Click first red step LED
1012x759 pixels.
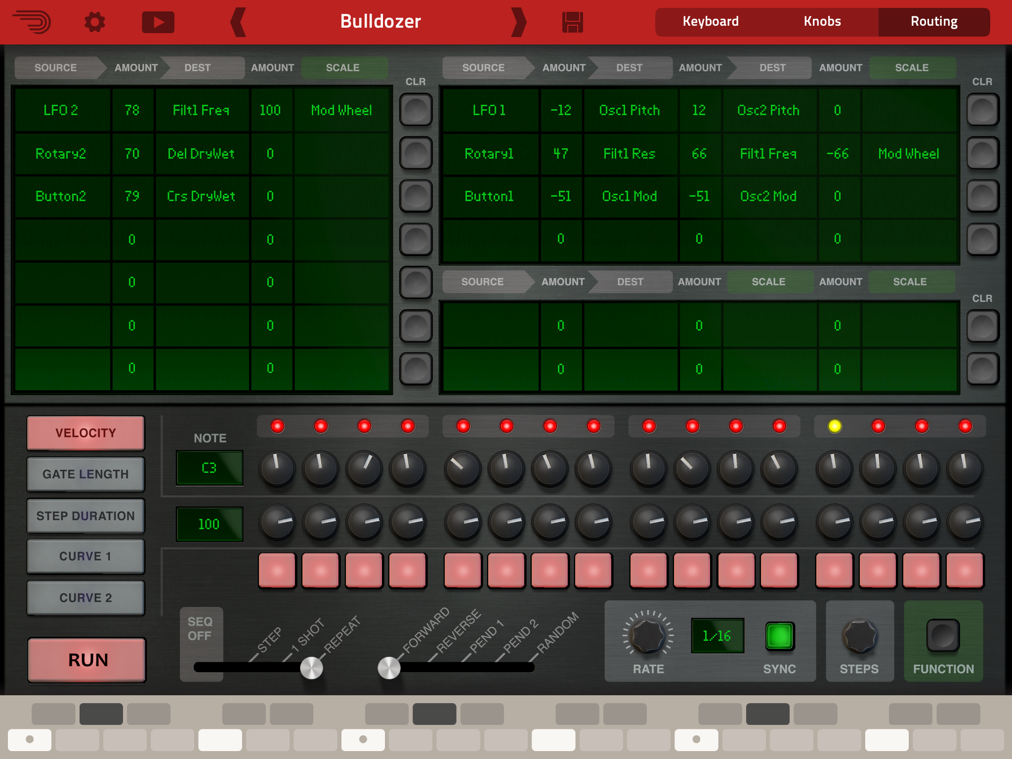click(x=277, y=426)
